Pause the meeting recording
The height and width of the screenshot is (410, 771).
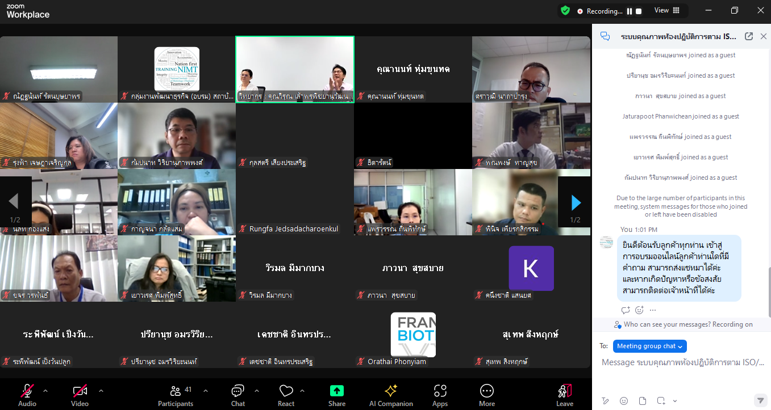pos(629,11)
